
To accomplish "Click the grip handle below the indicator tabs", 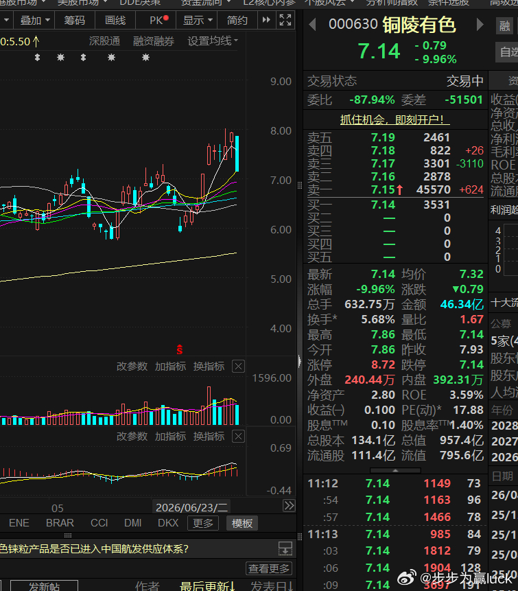I will pyautogui.click(x=68, y=535).
